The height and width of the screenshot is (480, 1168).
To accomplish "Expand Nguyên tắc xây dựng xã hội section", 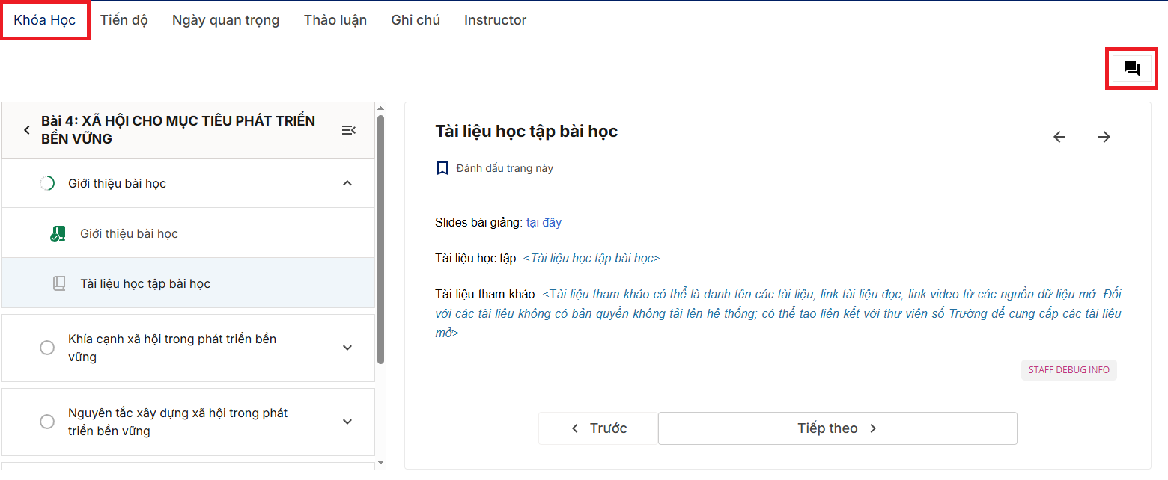I will coord(347,422).
